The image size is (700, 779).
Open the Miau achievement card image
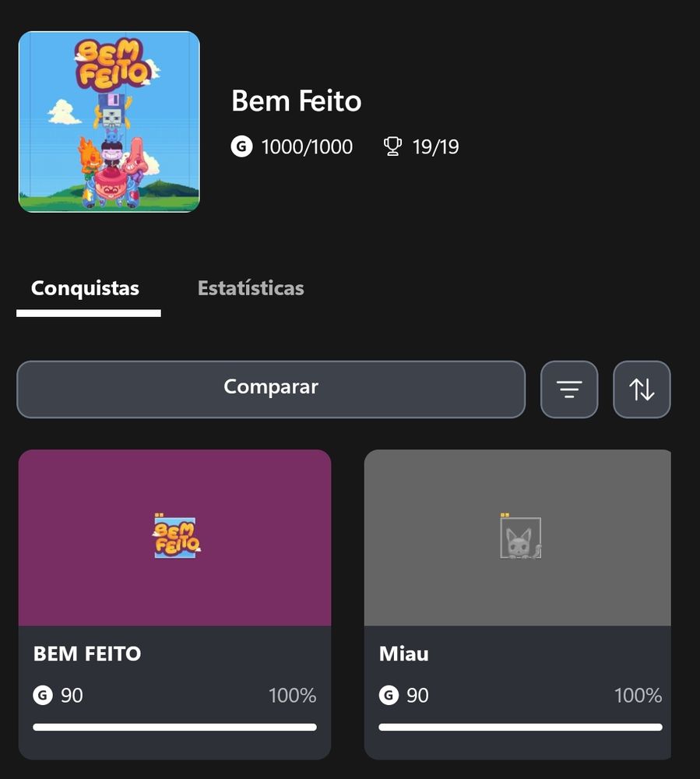pyautogui.click(x=517, y=538)
